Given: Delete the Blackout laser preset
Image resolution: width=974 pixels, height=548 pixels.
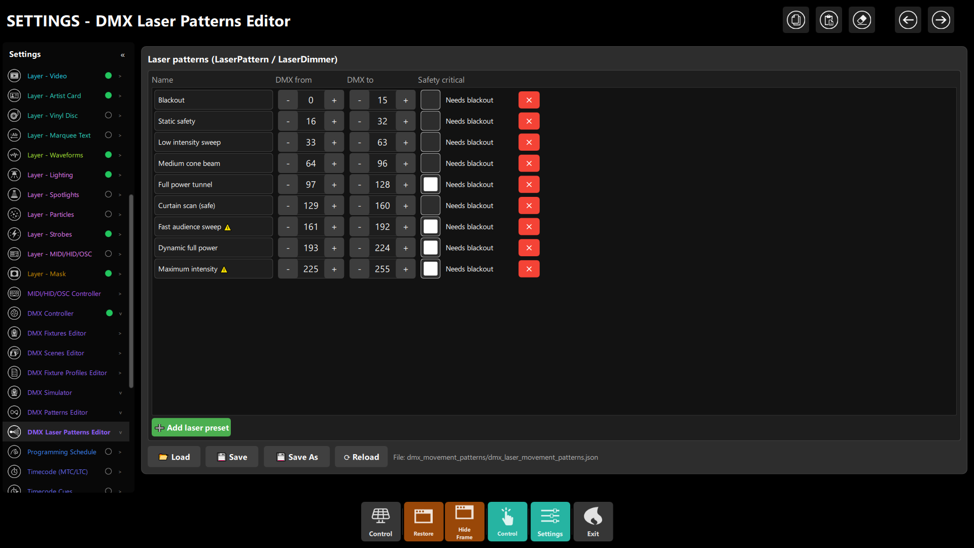Looking at the screenshot, I should pos(529,100).
